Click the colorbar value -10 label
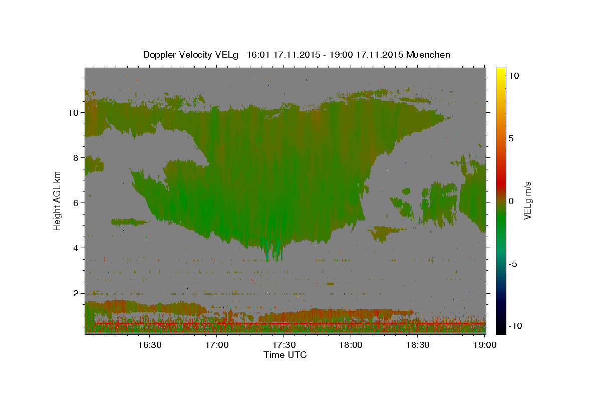This screenshot has height=401, width=601. tap(515, 326)
